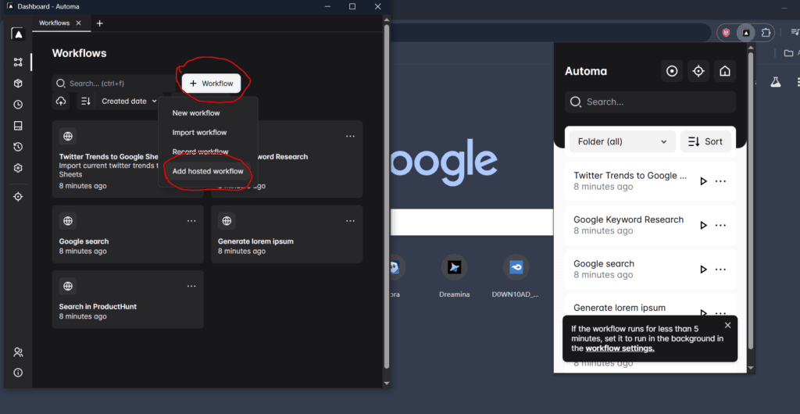This screenshot has height=414, width=800.
Task: Click the record button in Automa popup
Action: 672,71
